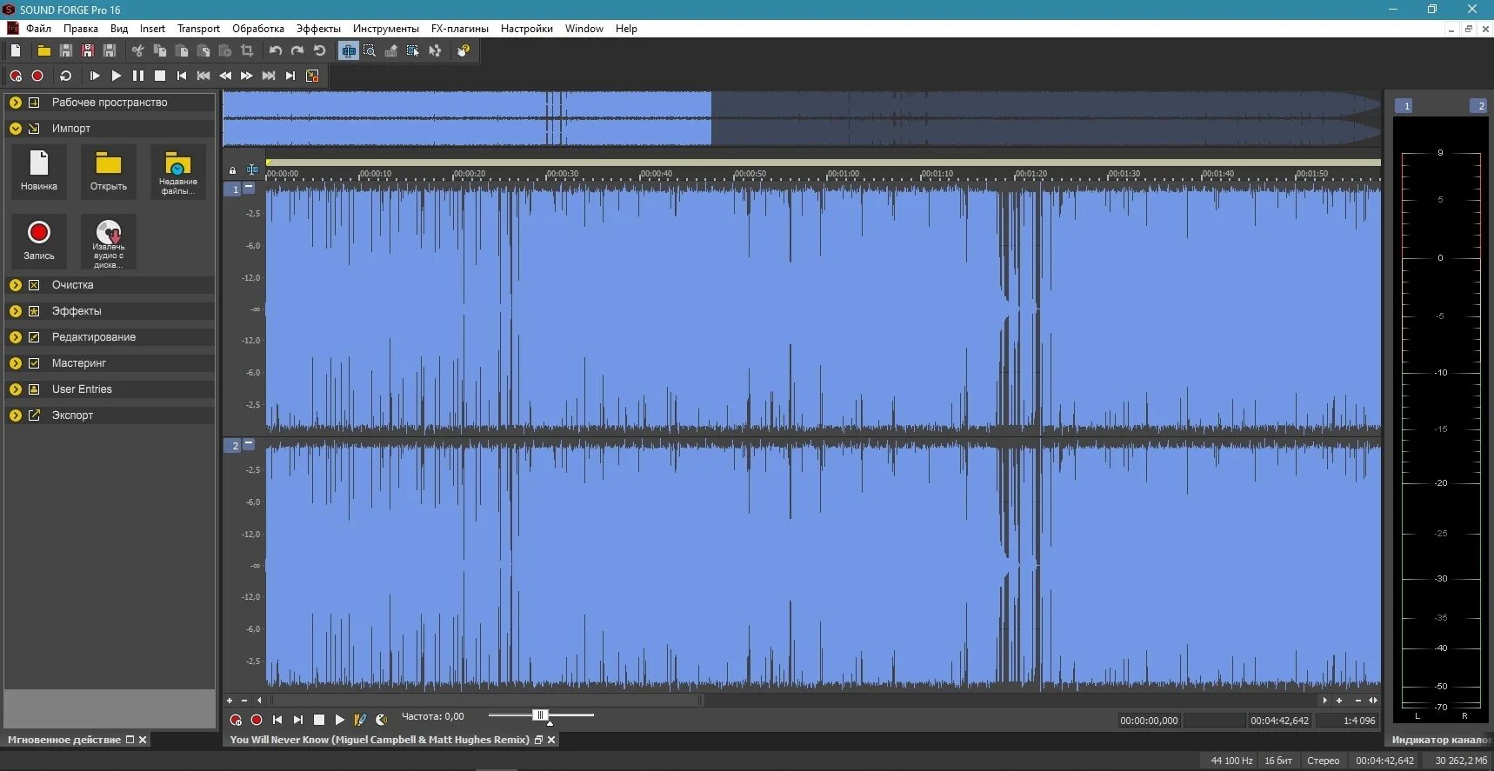Close the Мгновенное действие panel
The image size is (1494, 771).
[143, 740]
